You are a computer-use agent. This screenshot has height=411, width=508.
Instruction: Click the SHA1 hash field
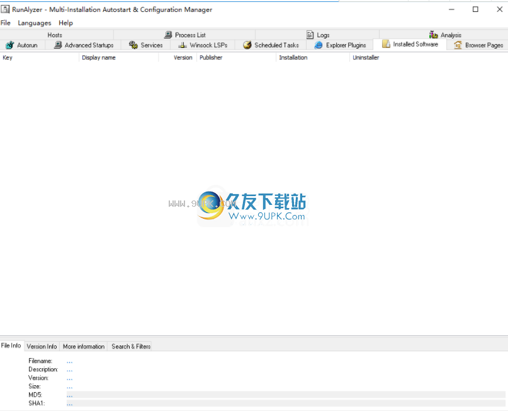click(x=286, y=403)
